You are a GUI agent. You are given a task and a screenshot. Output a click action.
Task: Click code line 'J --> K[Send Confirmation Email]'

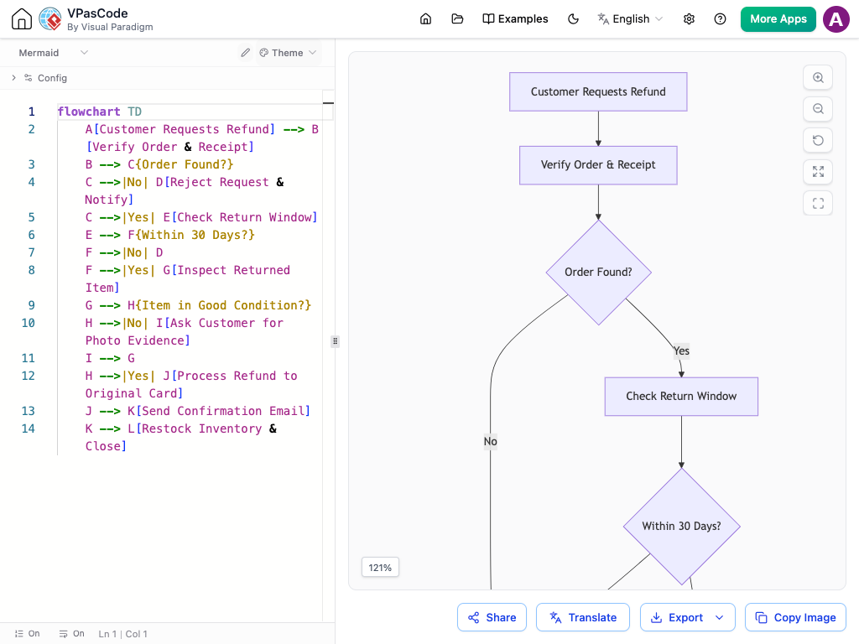(x=198, y=411)
